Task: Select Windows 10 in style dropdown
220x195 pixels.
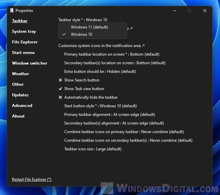Action: point(93,34)
